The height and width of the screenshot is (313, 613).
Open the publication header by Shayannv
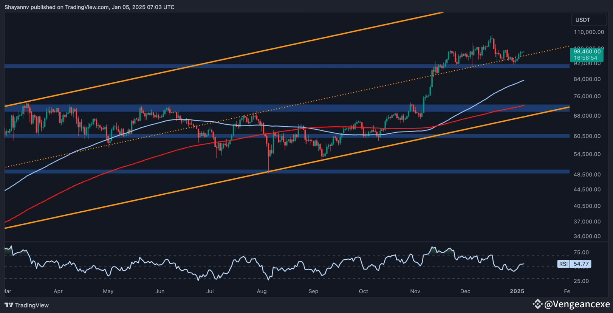click(90, 7)
